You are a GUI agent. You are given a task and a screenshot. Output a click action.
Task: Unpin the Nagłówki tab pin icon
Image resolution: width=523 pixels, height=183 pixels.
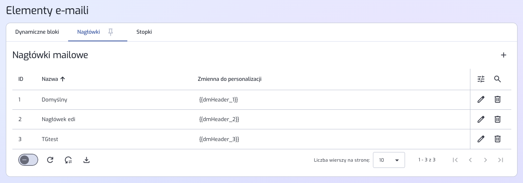[110, 32]
